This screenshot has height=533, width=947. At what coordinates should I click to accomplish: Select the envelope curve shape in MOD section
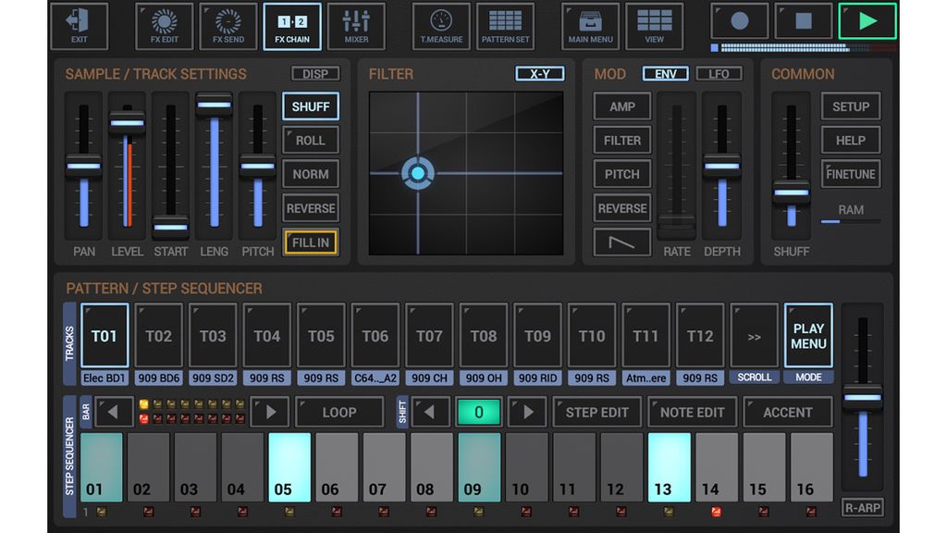tap(621, 242)
